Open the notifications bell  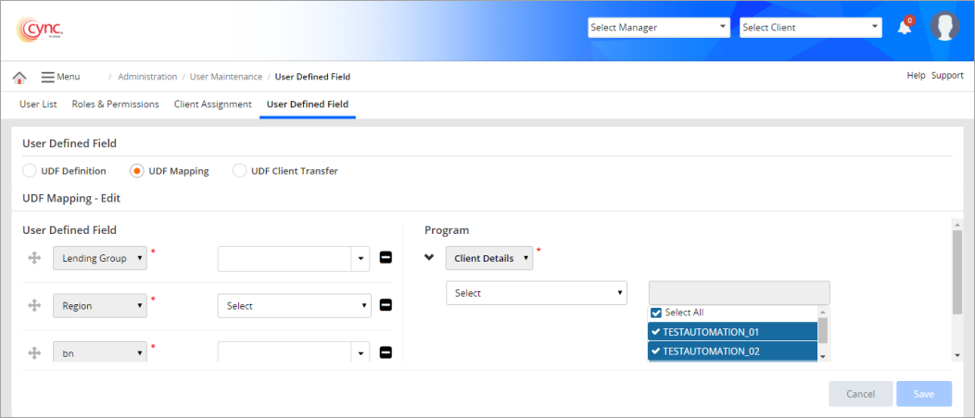point(905,28)
